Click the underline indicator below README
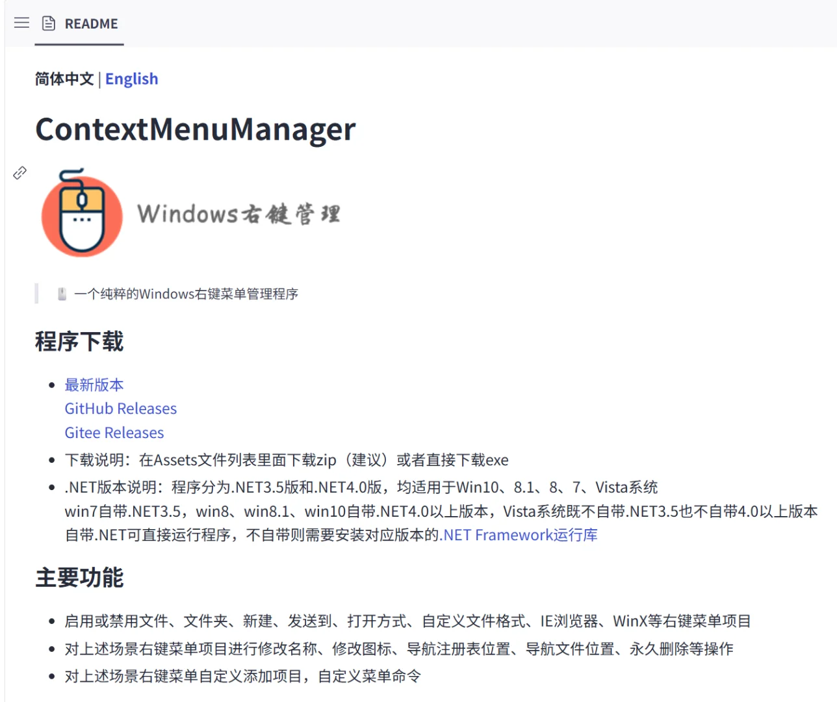This screenshot has width=837, height=702. pyautogui.click(x=79, y=44)
